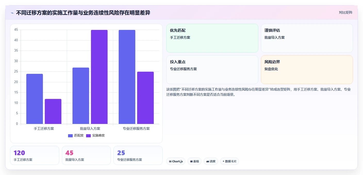Click the y-axis value 45
Screen dimensions: 363x175
[x=16, y=30]
